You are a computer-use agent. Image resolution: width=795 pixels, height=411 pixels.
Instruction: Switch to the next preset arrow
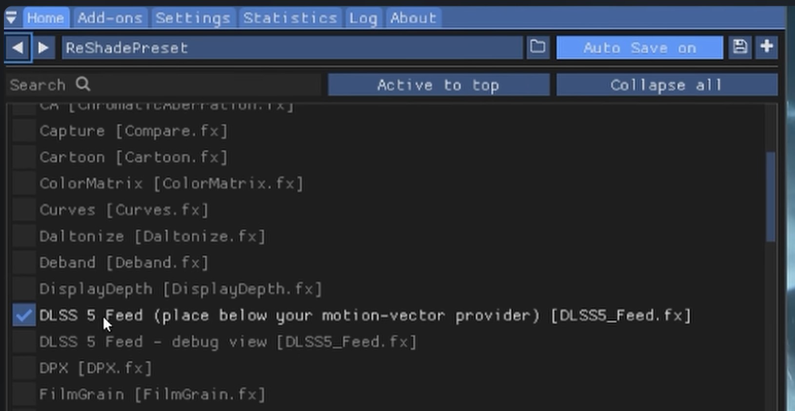pos(43,48)
